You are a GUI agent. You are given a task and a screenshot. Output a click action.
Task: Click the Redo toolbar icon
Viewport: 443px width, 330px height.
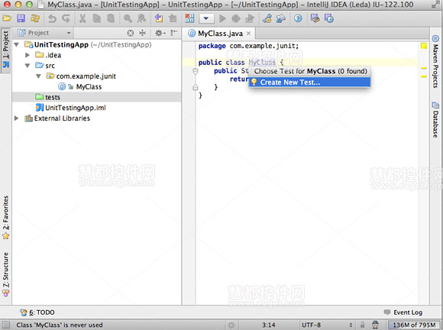click(66, 18)
